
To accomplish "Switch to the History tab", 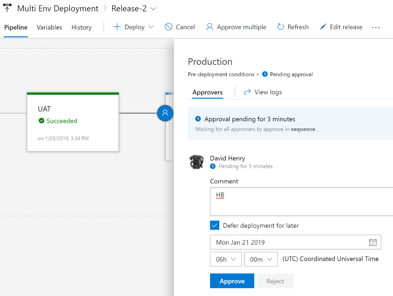I will [x=81, y=27].
